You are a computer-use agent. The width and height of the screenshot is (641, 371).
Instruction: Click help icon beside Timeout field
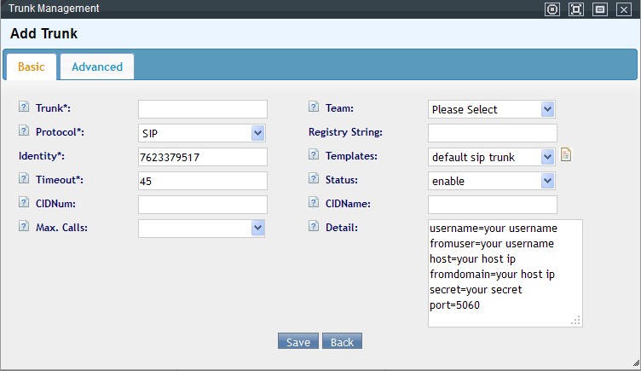coord(24,180)
